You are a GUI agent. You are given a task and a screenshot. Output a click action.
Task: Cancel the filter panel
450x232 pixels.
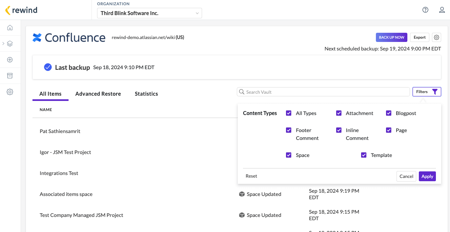[406, 176]
